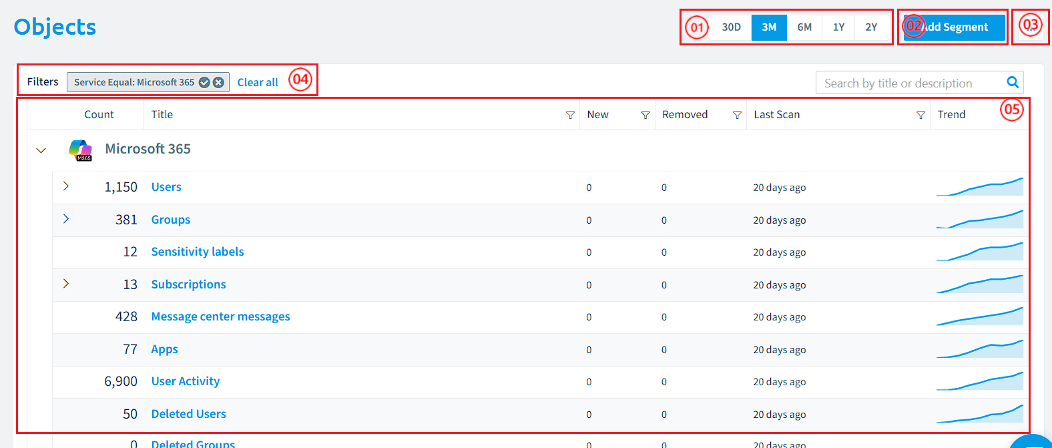
Task: Open the Message center messages link
Action: point(221,316)
